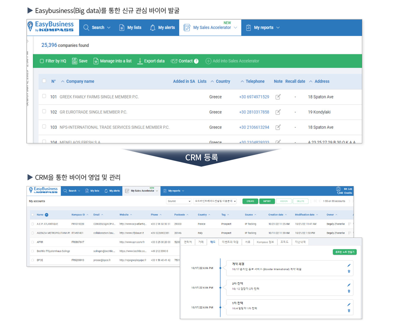
Task: Click phone number +30 2106613294
Action: (254, 127)
